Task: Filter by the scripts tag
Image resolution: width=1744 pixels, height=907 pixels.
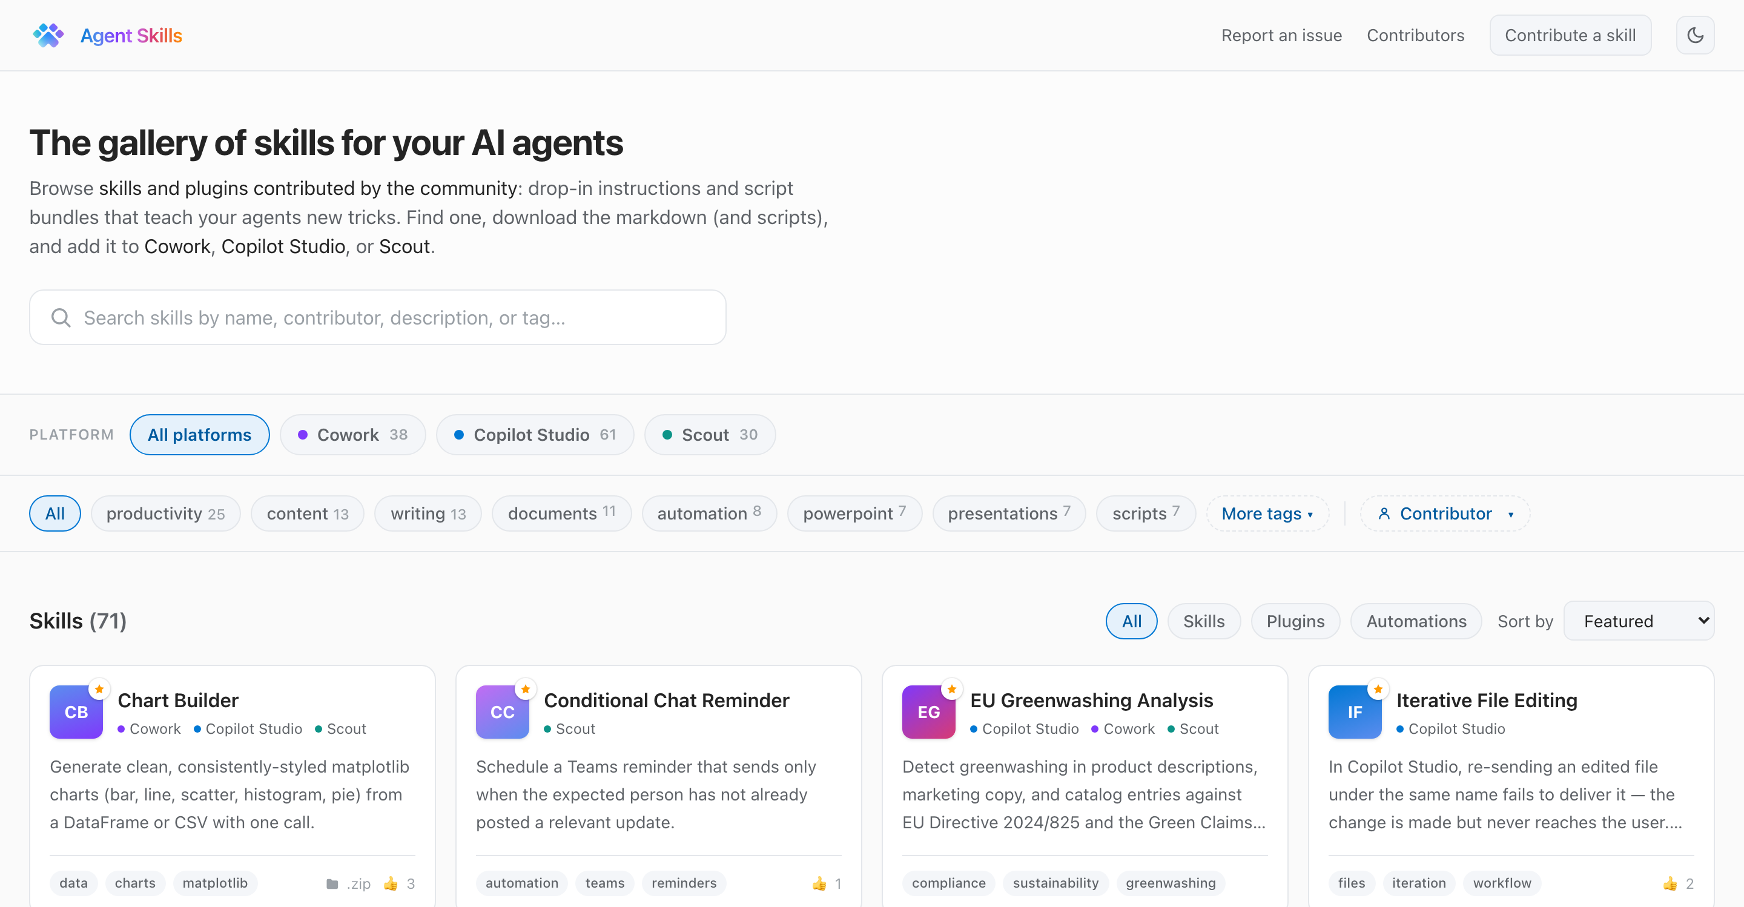Action: (1146, 513)
